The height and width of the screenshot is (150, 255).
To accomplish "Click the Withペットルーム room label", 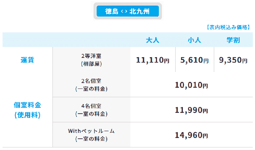I will point(91,131).
